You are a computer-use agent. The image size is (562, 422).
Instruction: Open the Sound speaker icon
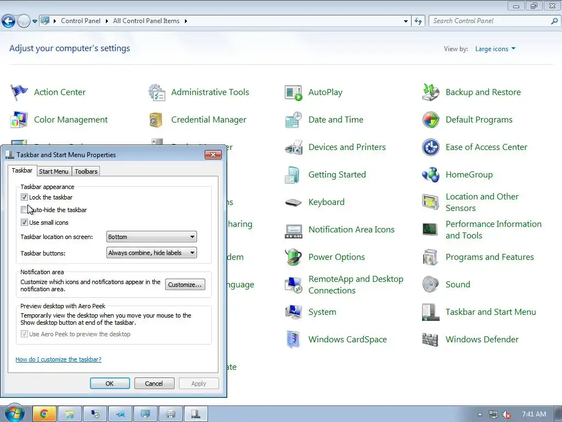pos(430,285)
